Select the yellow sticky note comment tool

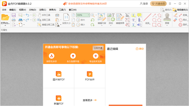139,15
